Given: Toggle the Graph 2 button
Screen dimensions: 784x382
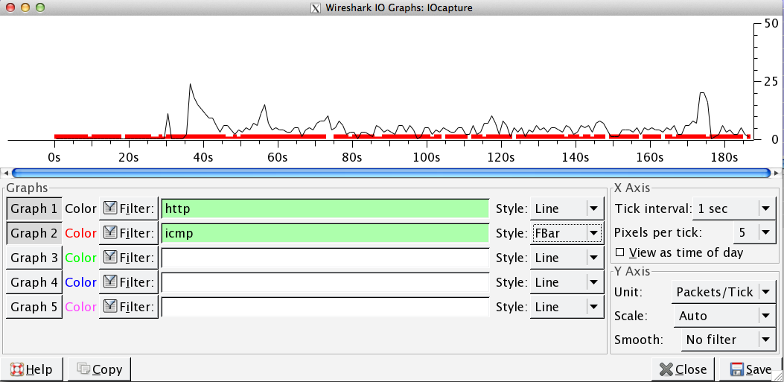Looking at the screenshot, I should pyautogui.click(x=34, y=233).
